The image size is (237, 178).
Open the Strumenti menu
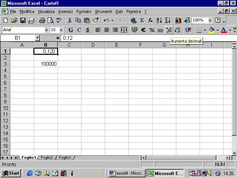[x=103, y=11]
